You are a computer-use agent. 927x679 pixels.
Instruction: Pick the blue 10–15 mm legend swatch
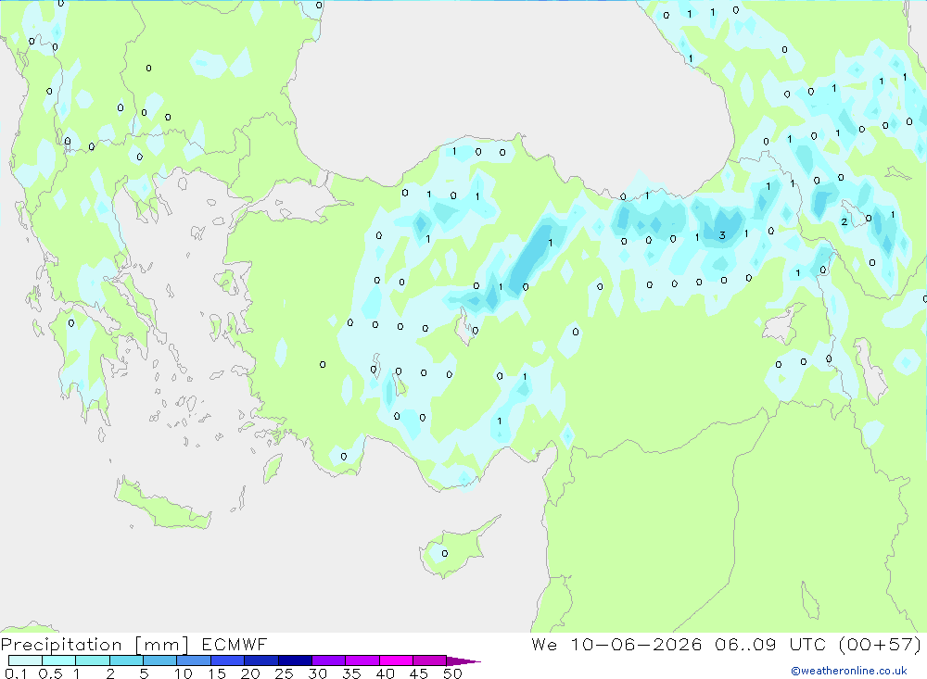pos(194,660)
